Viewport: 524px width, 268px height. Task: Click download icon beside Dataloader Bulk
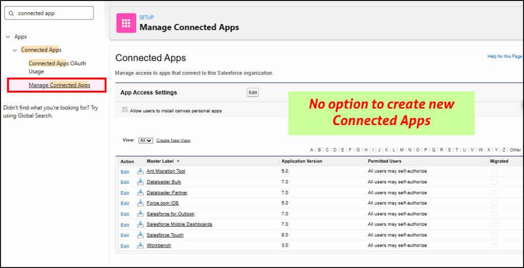point(140,182)
